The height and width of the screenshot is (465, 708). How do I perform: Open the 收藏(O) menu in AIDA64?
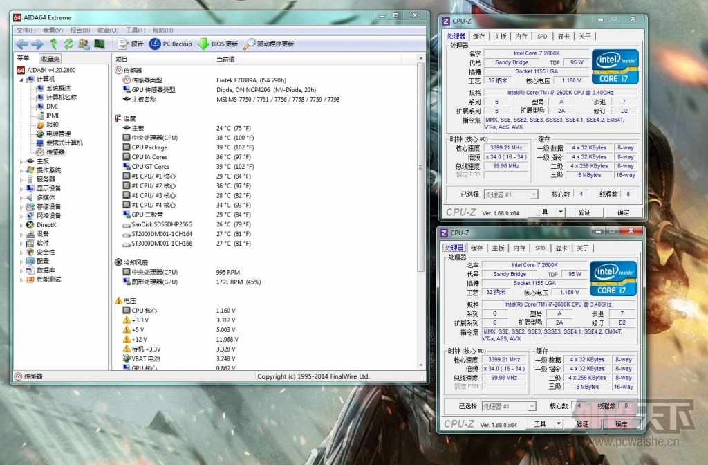point(107,30)
